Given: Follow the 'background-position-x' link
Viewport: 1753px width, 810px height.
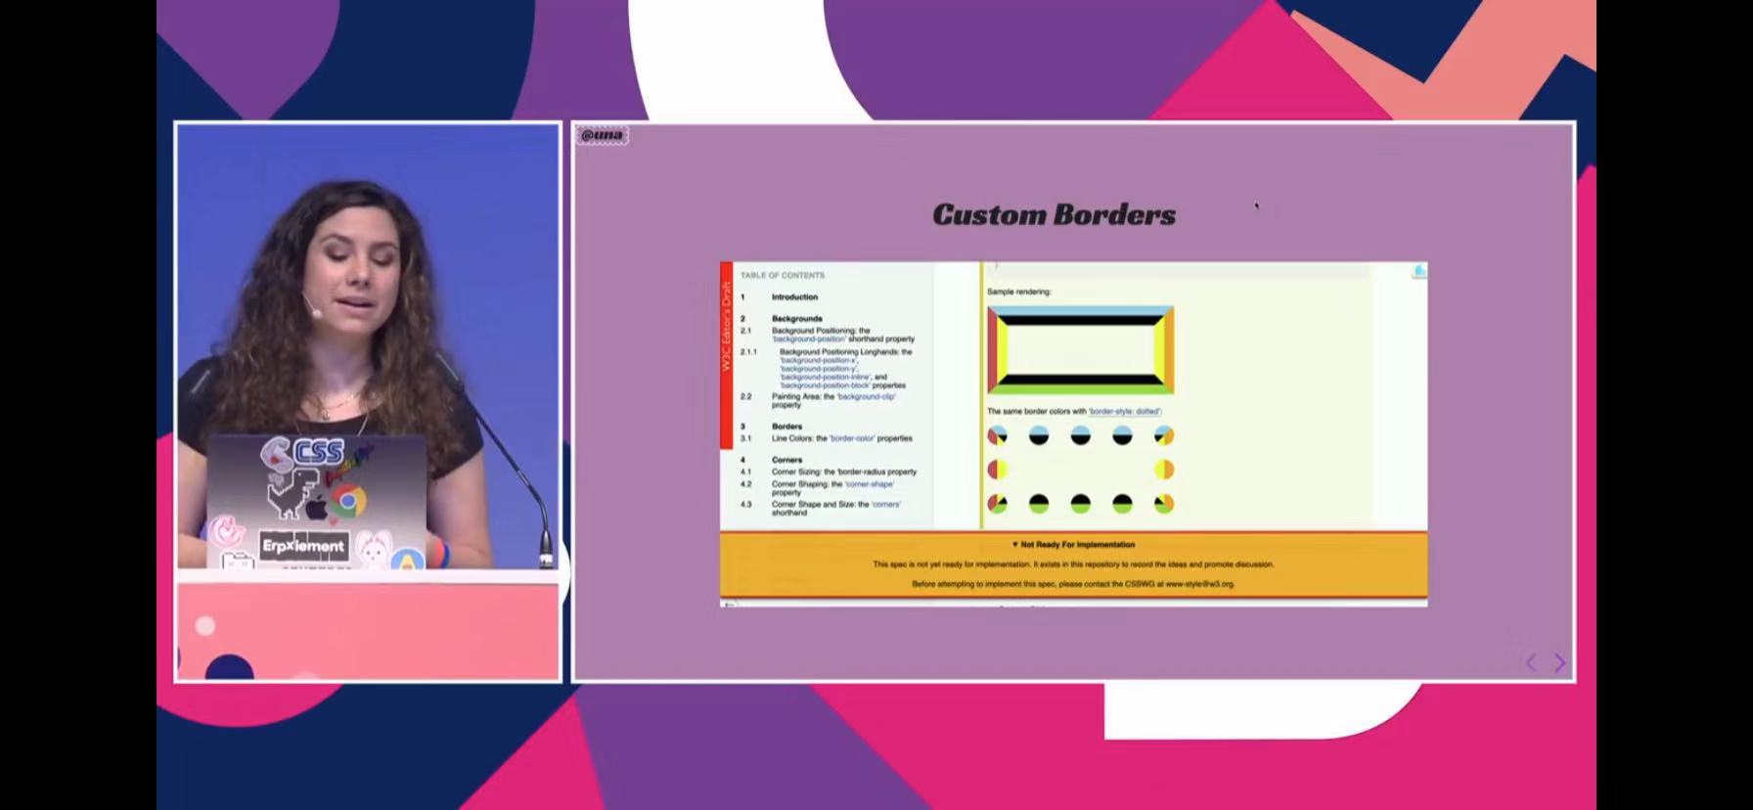Looking at the screenshot, I should 818,360.
